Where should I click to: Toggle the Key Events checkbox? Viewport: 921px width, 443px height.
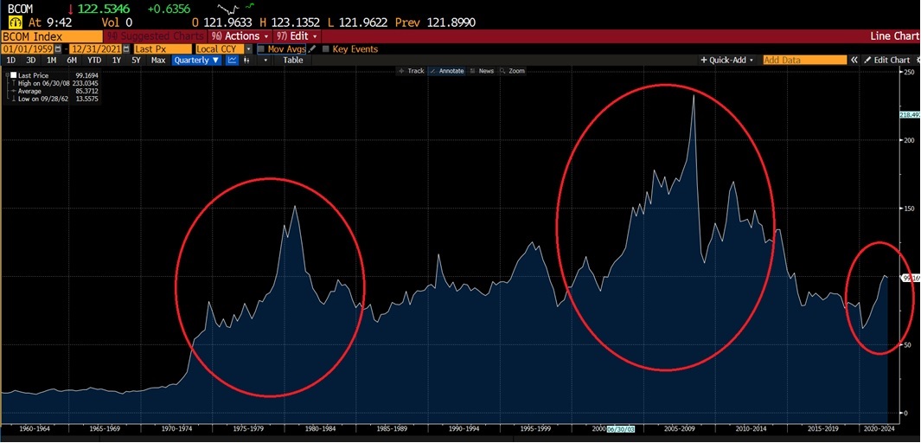pos(325,49)
